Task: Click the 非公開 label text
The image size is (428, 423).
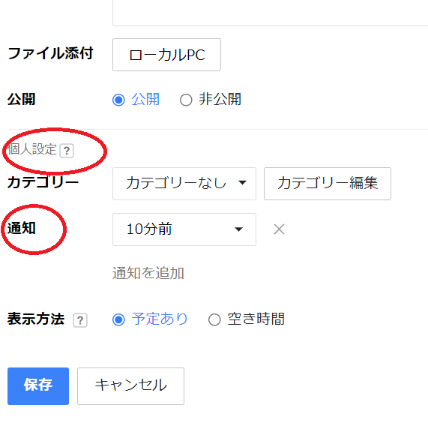Action: pos(220,99)
